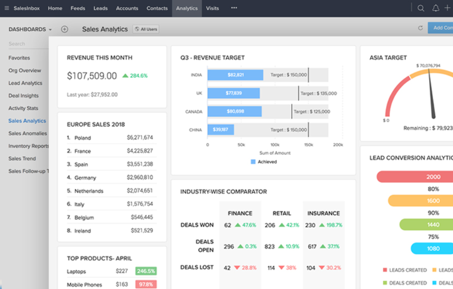
Task: Open the Accounts tab
Action: click(x=127, y=8)
